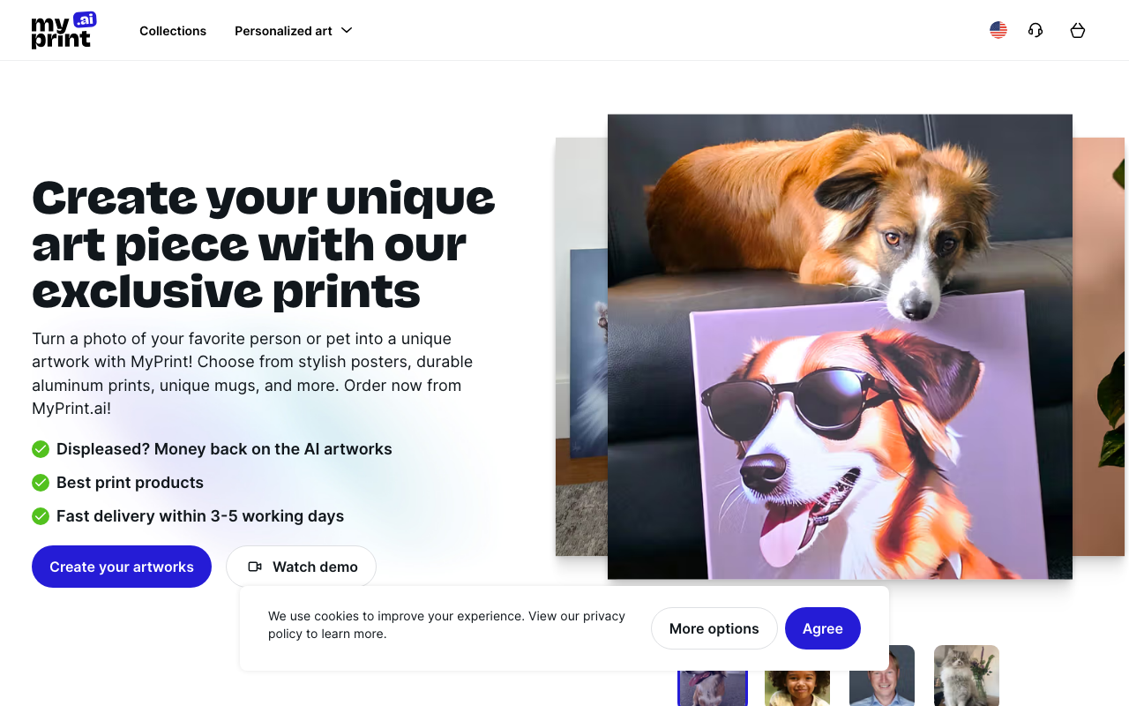Expand the Personalized art chevron
Screen dimensions: 1129x706
pyautogui.click(x=347, y=30)
